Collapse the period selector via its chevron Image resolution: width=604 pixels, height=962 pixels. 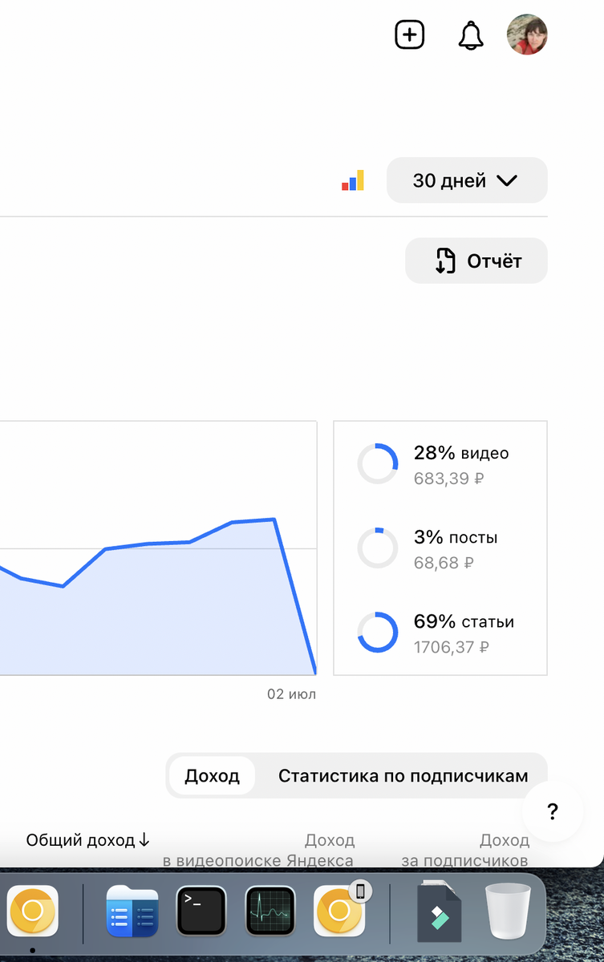[506, 180]
